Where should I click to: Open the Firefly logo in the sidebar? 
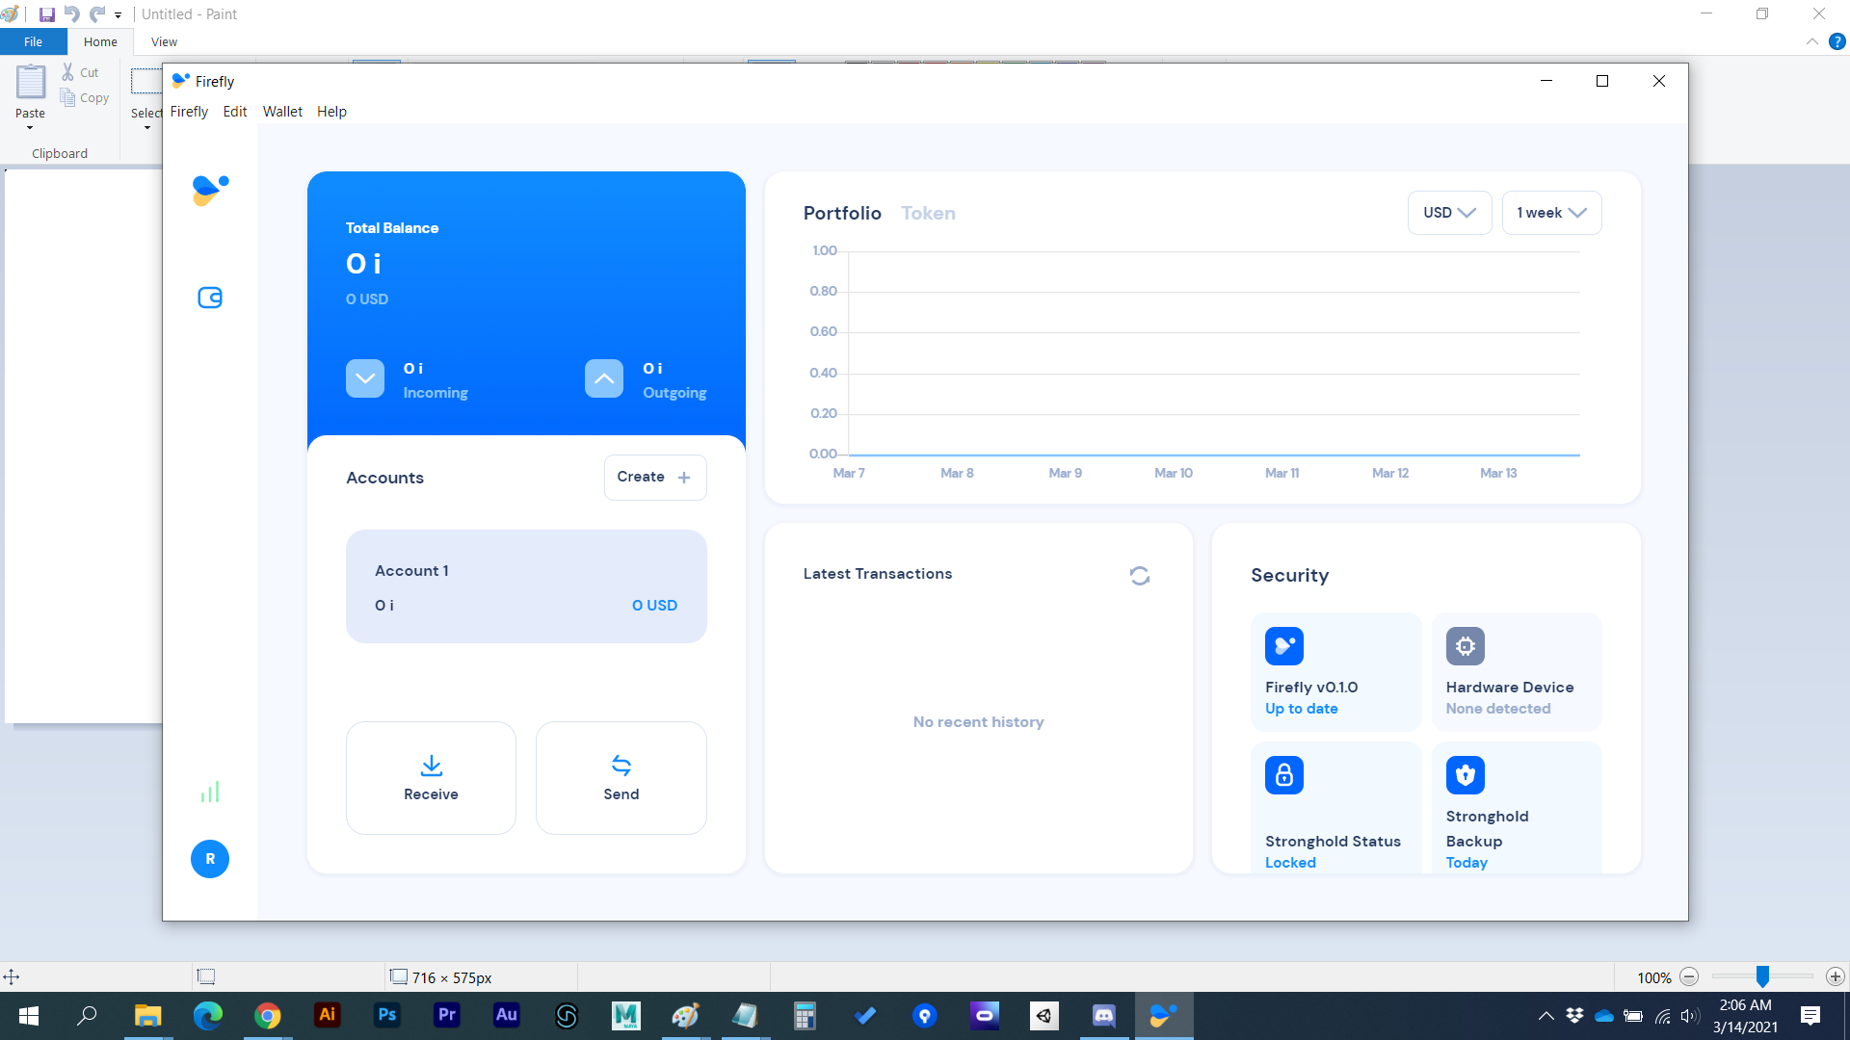coord(209,190)
